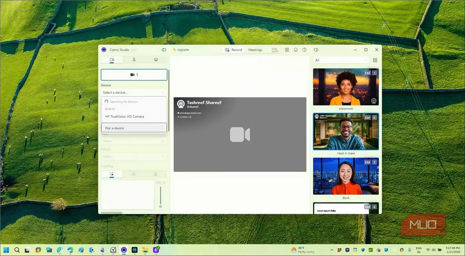Open the help question mark icon
465x256 pixels.
point(304,50)
